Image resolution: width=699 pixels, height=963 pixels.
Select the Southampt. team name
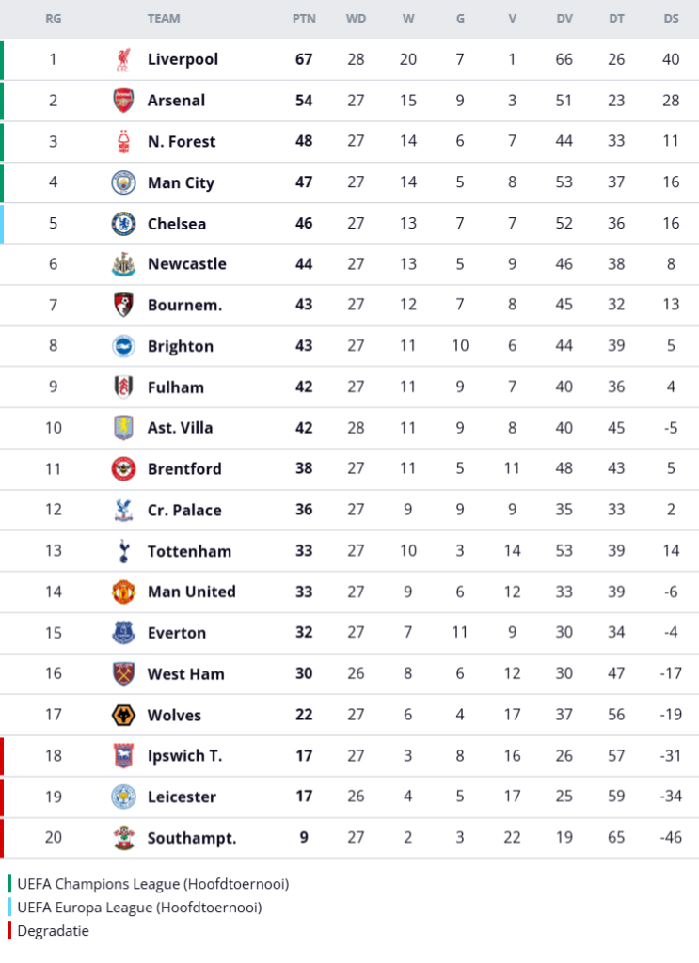pos(192,838)
